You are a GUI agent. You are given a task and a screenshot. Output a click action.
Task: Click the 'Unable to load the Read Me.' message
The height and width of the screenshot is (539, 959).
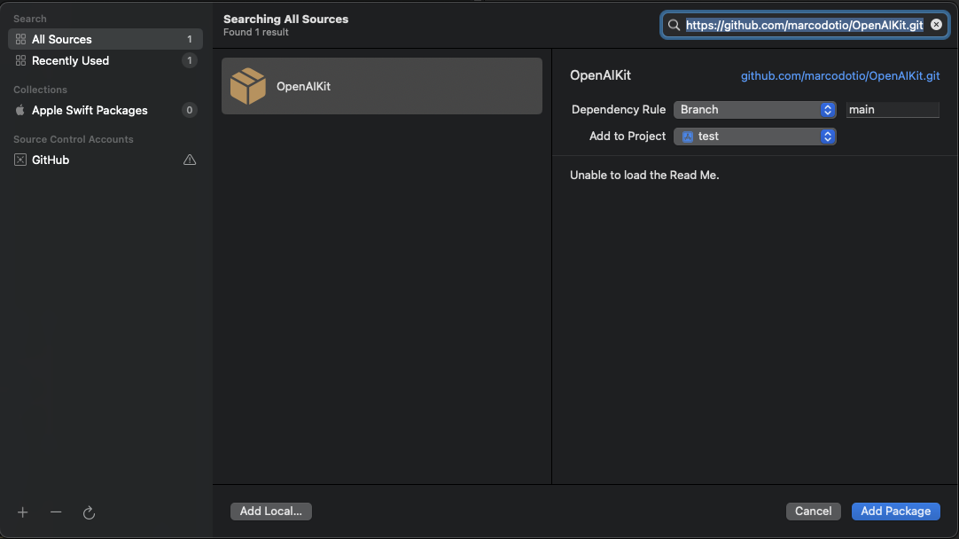click(x=644, y=175)
